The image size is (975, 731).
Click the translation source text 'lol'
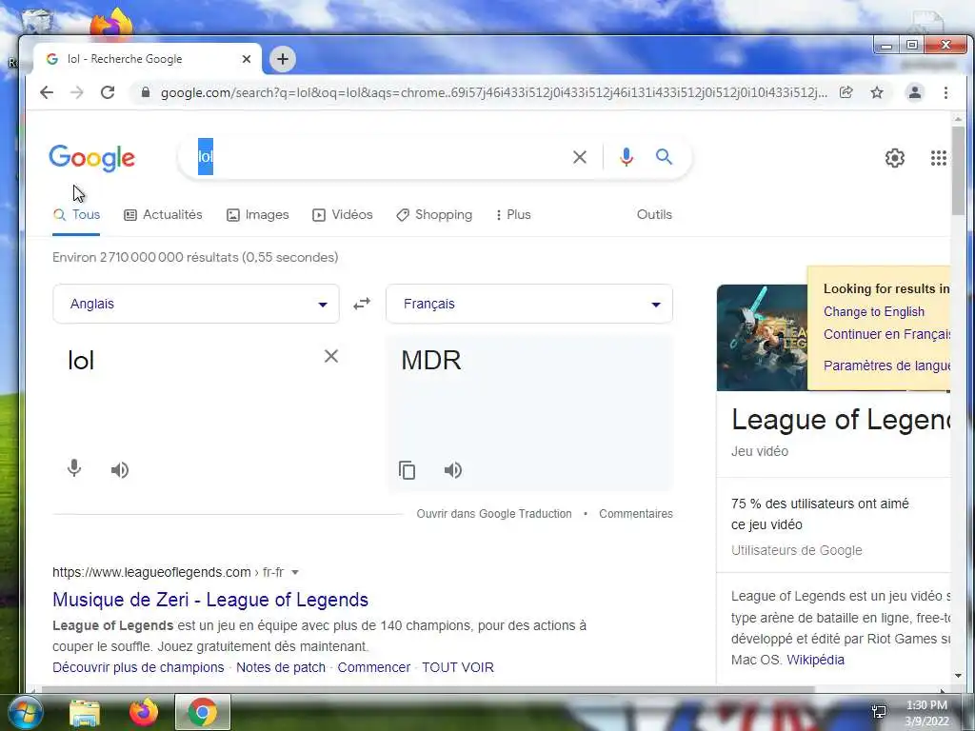81,361
